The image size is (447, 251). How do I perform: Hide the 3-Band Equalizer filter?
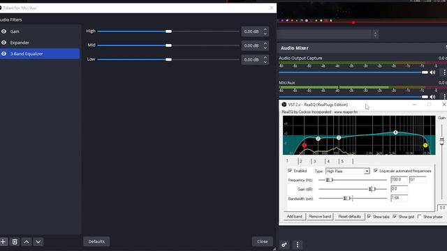3,54
